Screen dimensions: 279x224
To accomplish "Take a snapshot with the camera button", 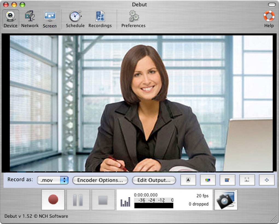I will (226, 199).
